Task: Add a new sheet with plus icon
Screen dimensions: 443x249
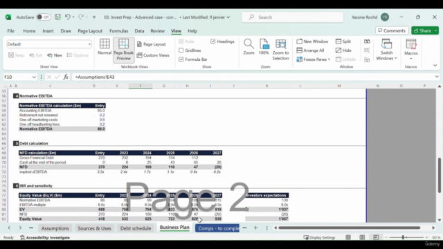Action: tap(255, 228)
